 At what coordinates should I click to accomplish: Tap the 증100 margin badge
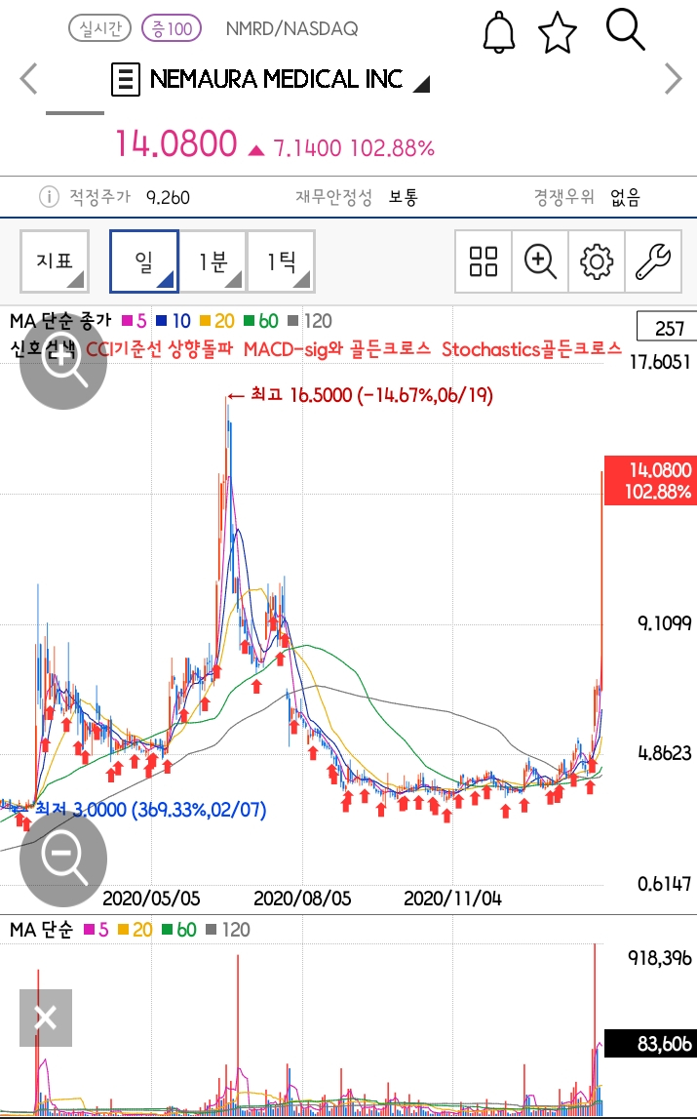(x=172, y=28)
